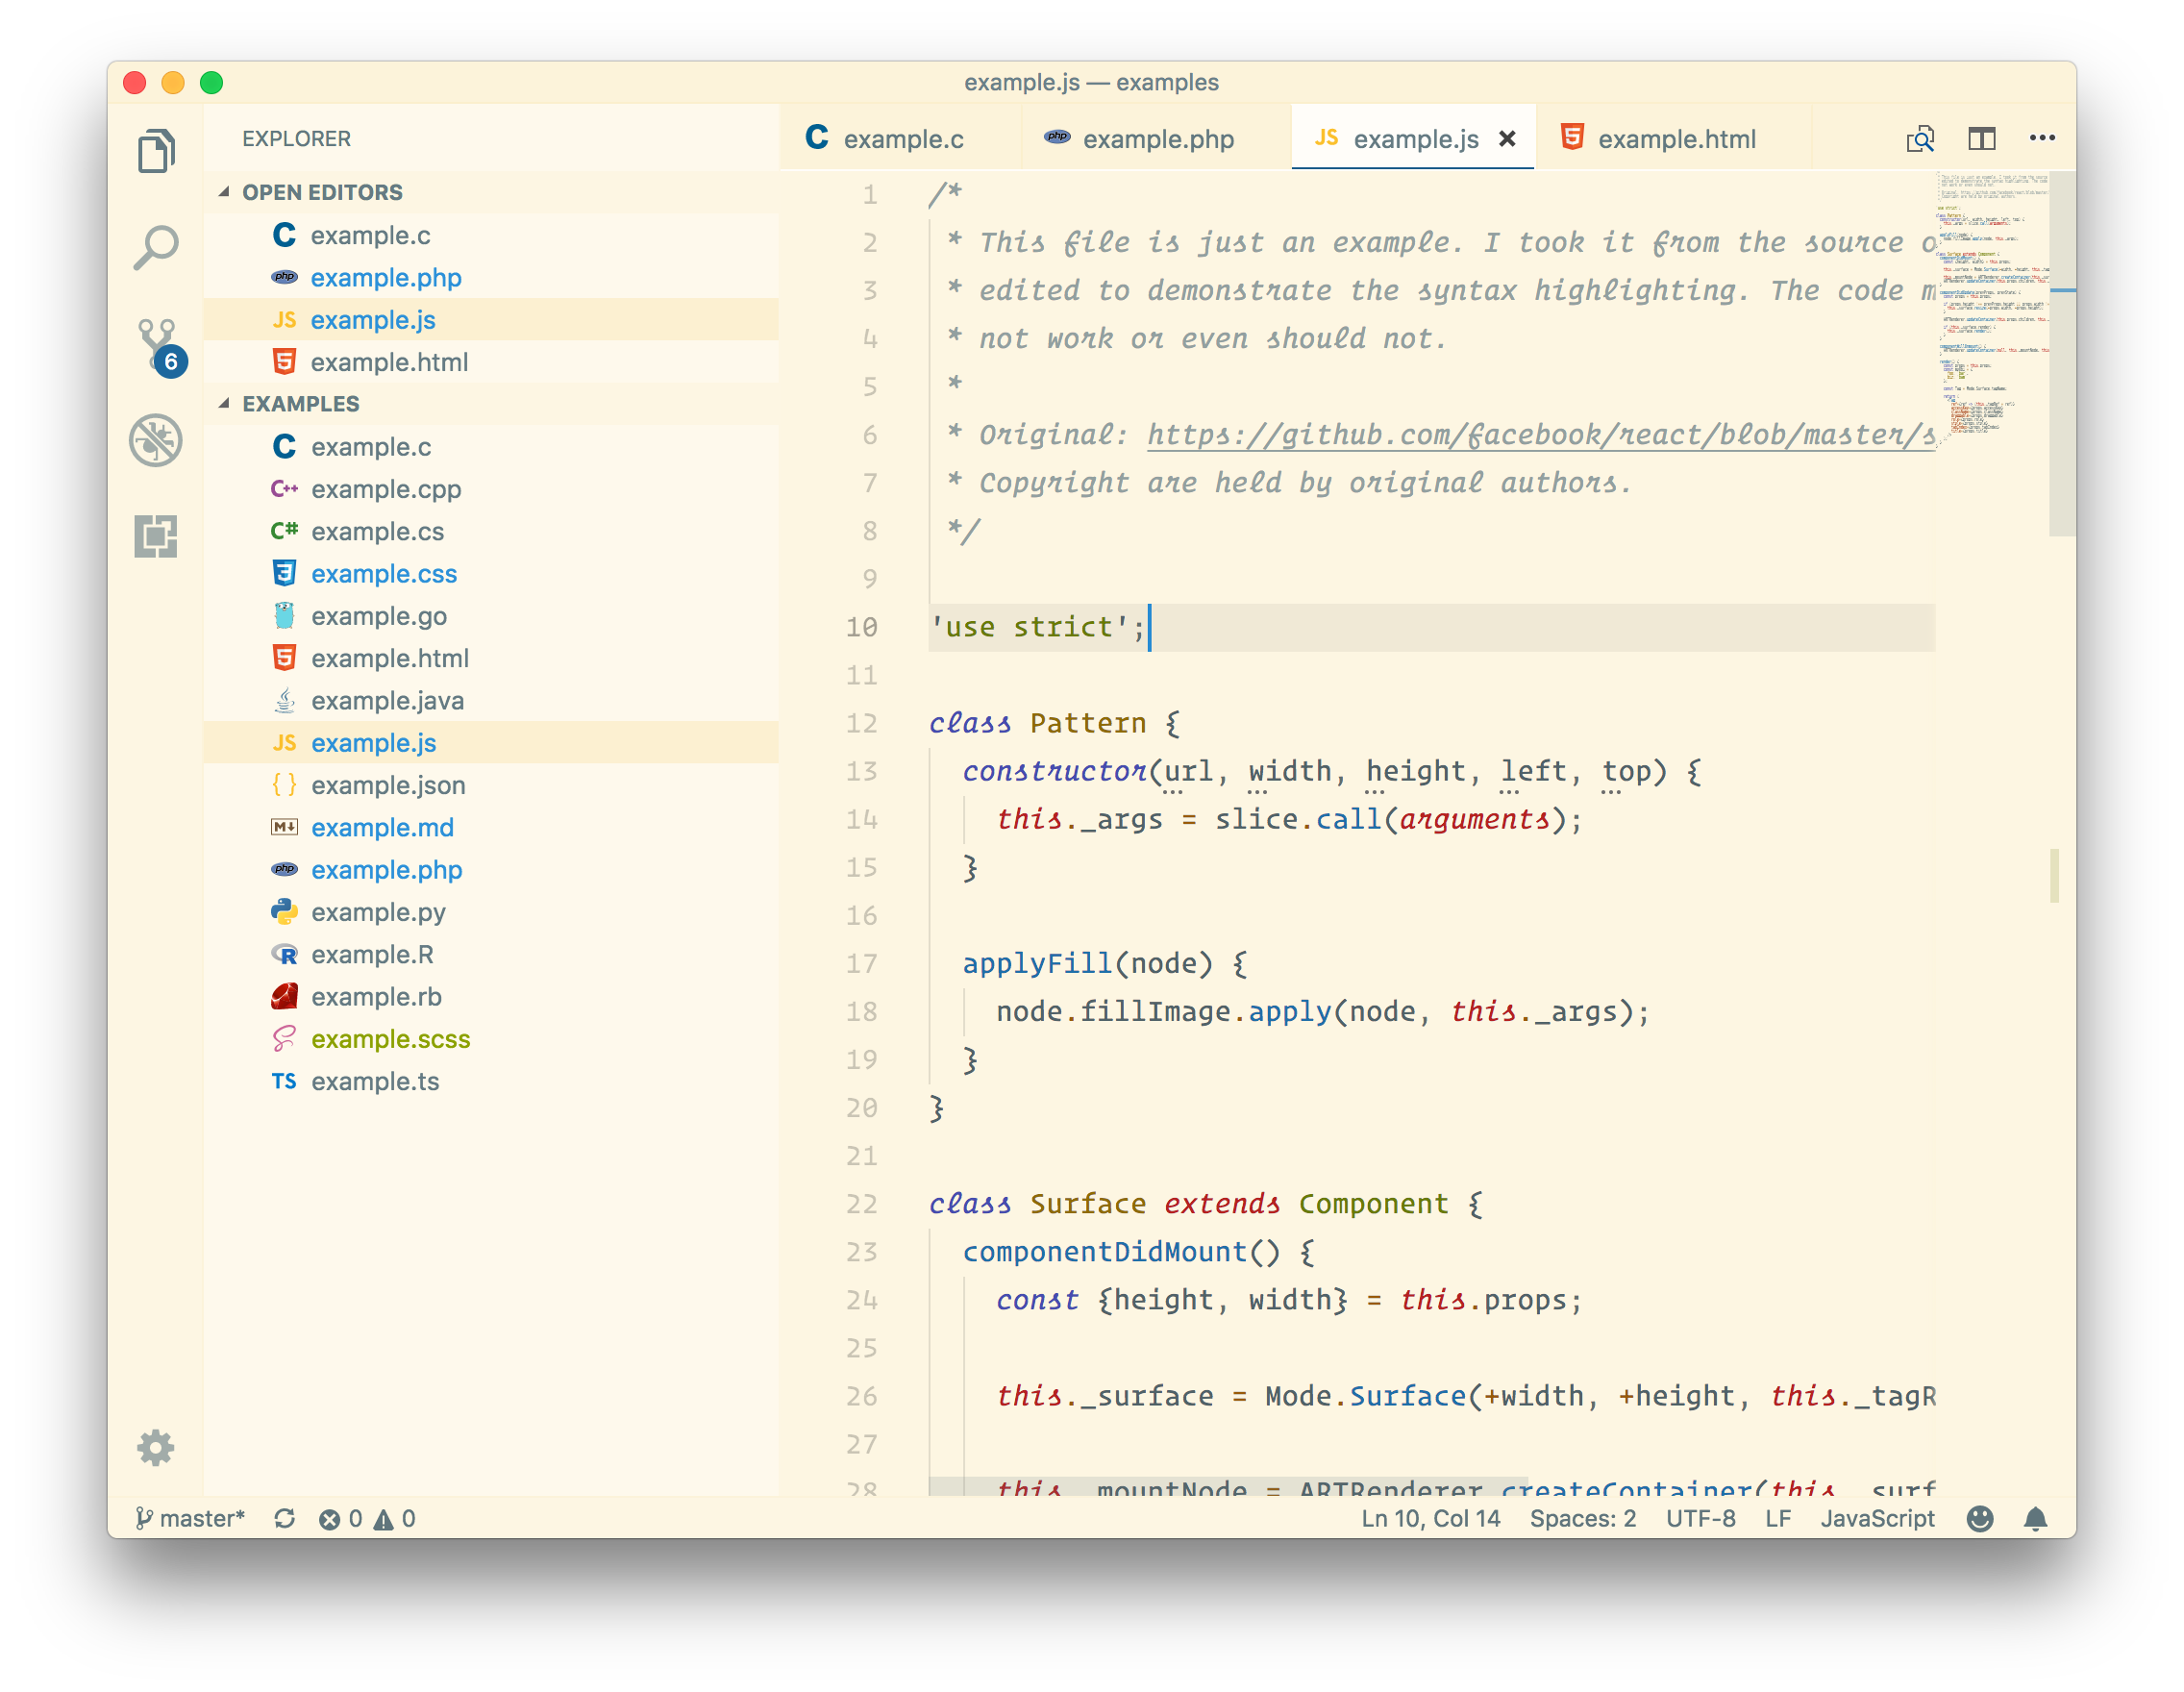Switch to the example.php tab
Screen dimensions: 2184x1692
pos(1157,139)
